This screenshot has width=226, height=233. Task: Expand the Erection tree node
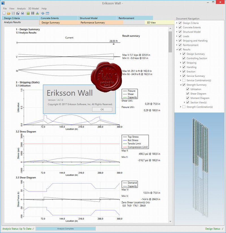point(181,71)
